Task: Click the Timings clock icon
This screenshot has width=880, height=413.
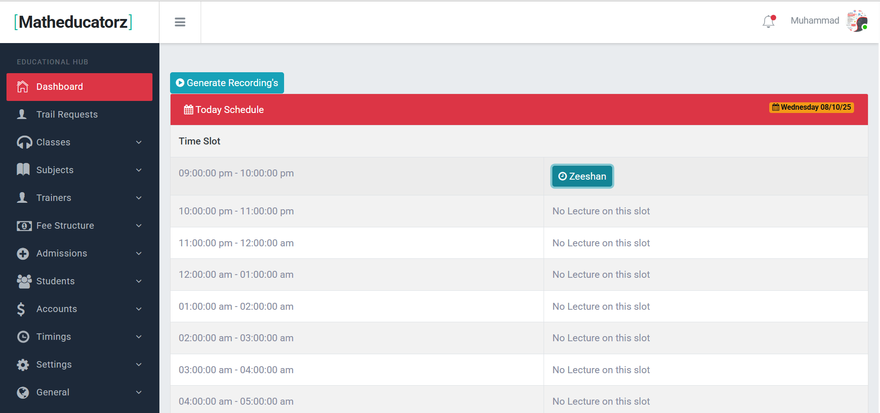Action: (23, 337)
